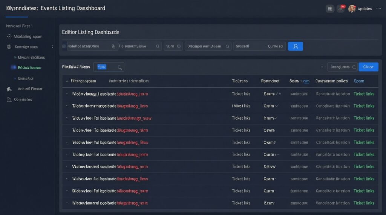Click the blue tag chip in Filter field
Screen dimensions: 386x215
102,67
